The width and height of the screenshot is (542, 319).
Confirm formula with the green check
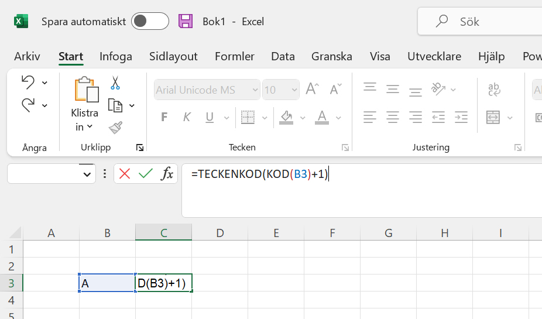(146, 173)
